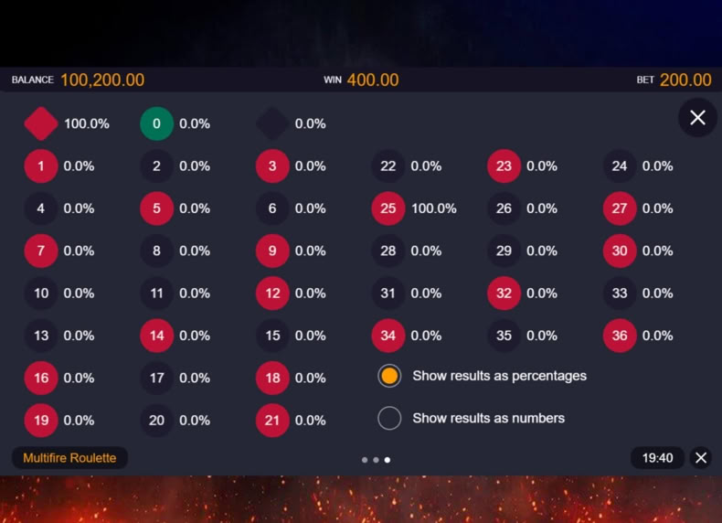Click the Multifire Roulette title label

[69, 458]
